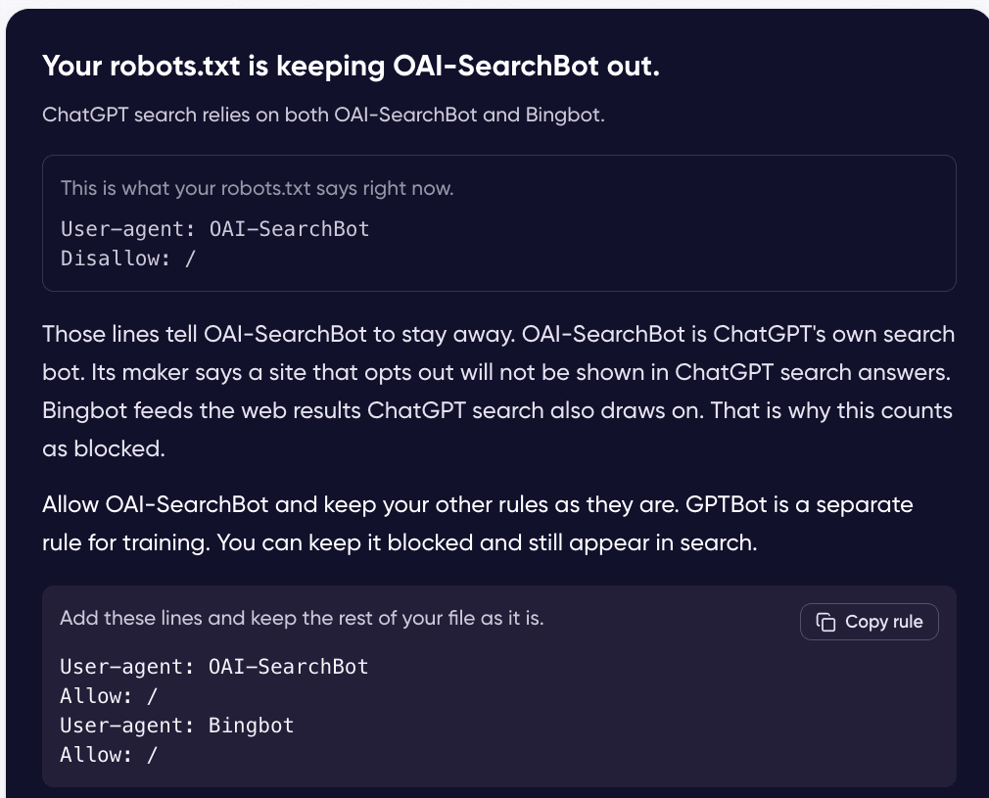Select the heading about OAI-SearchBot being kept out
The width and height of the screenshot is (989, 798).
tap(351, 66)
